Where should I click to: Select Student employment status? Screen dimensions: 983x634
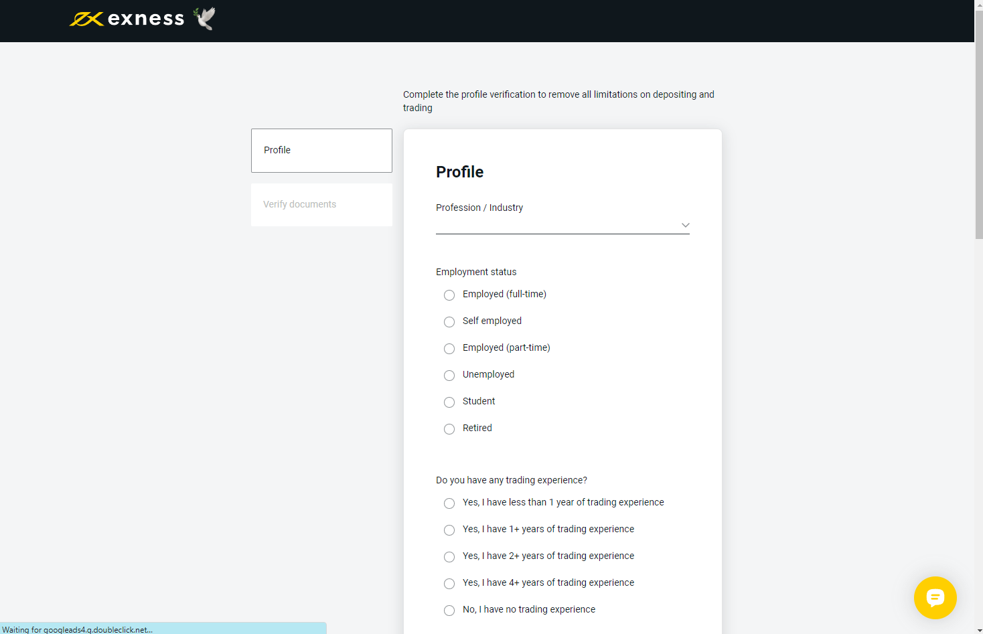coord(449,402)
